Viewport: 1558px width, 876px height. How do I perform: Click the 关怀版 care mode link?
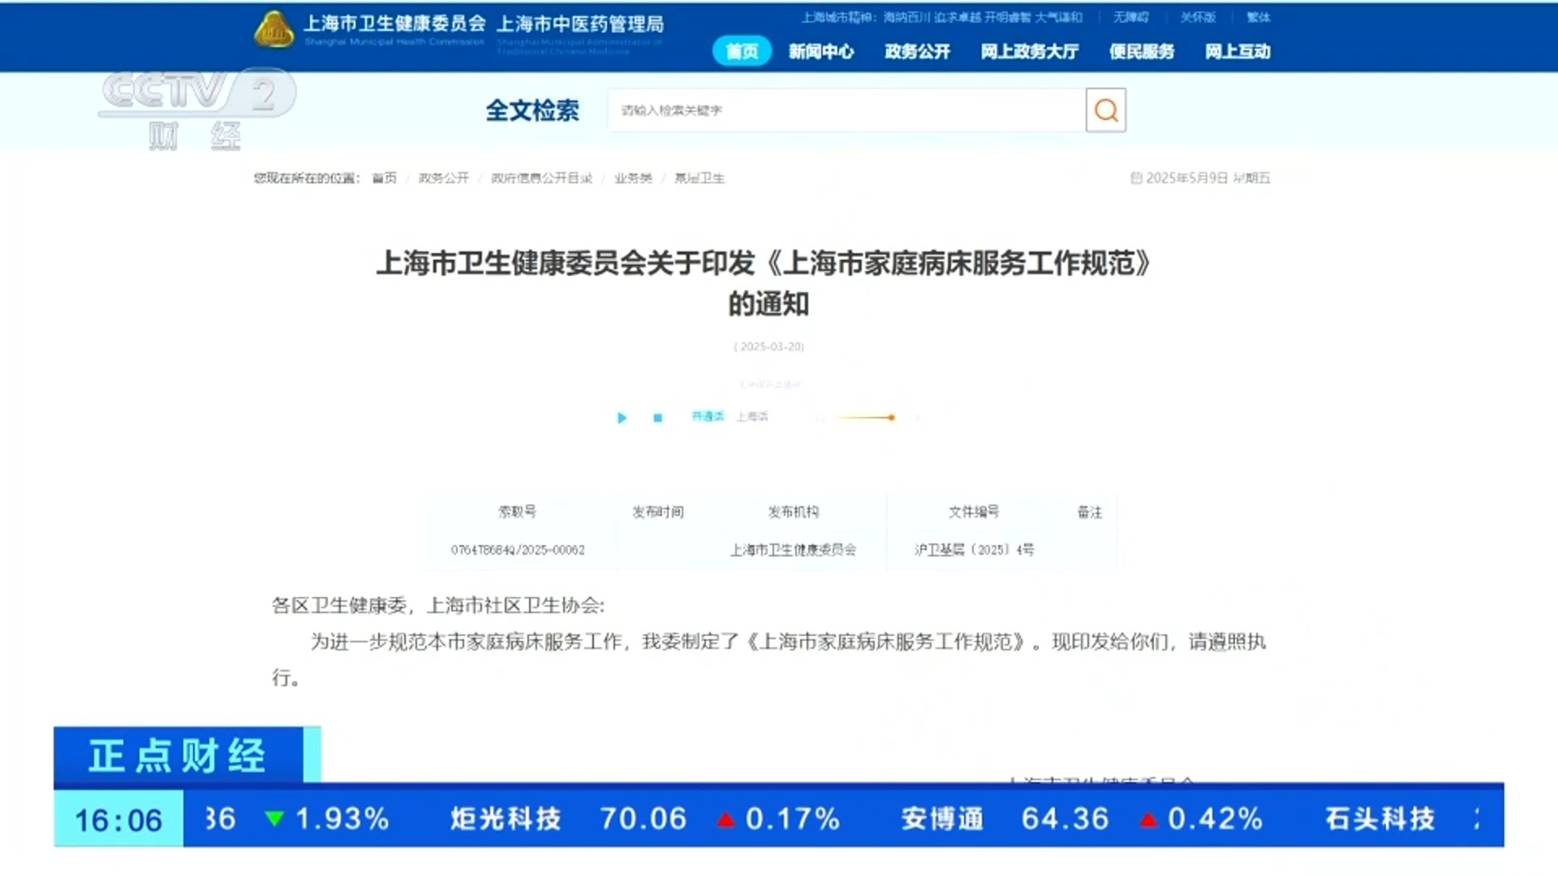1197,17
